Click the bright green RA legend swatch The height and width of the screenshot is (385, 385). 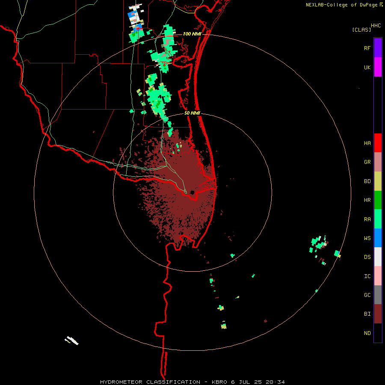(378, 219)
